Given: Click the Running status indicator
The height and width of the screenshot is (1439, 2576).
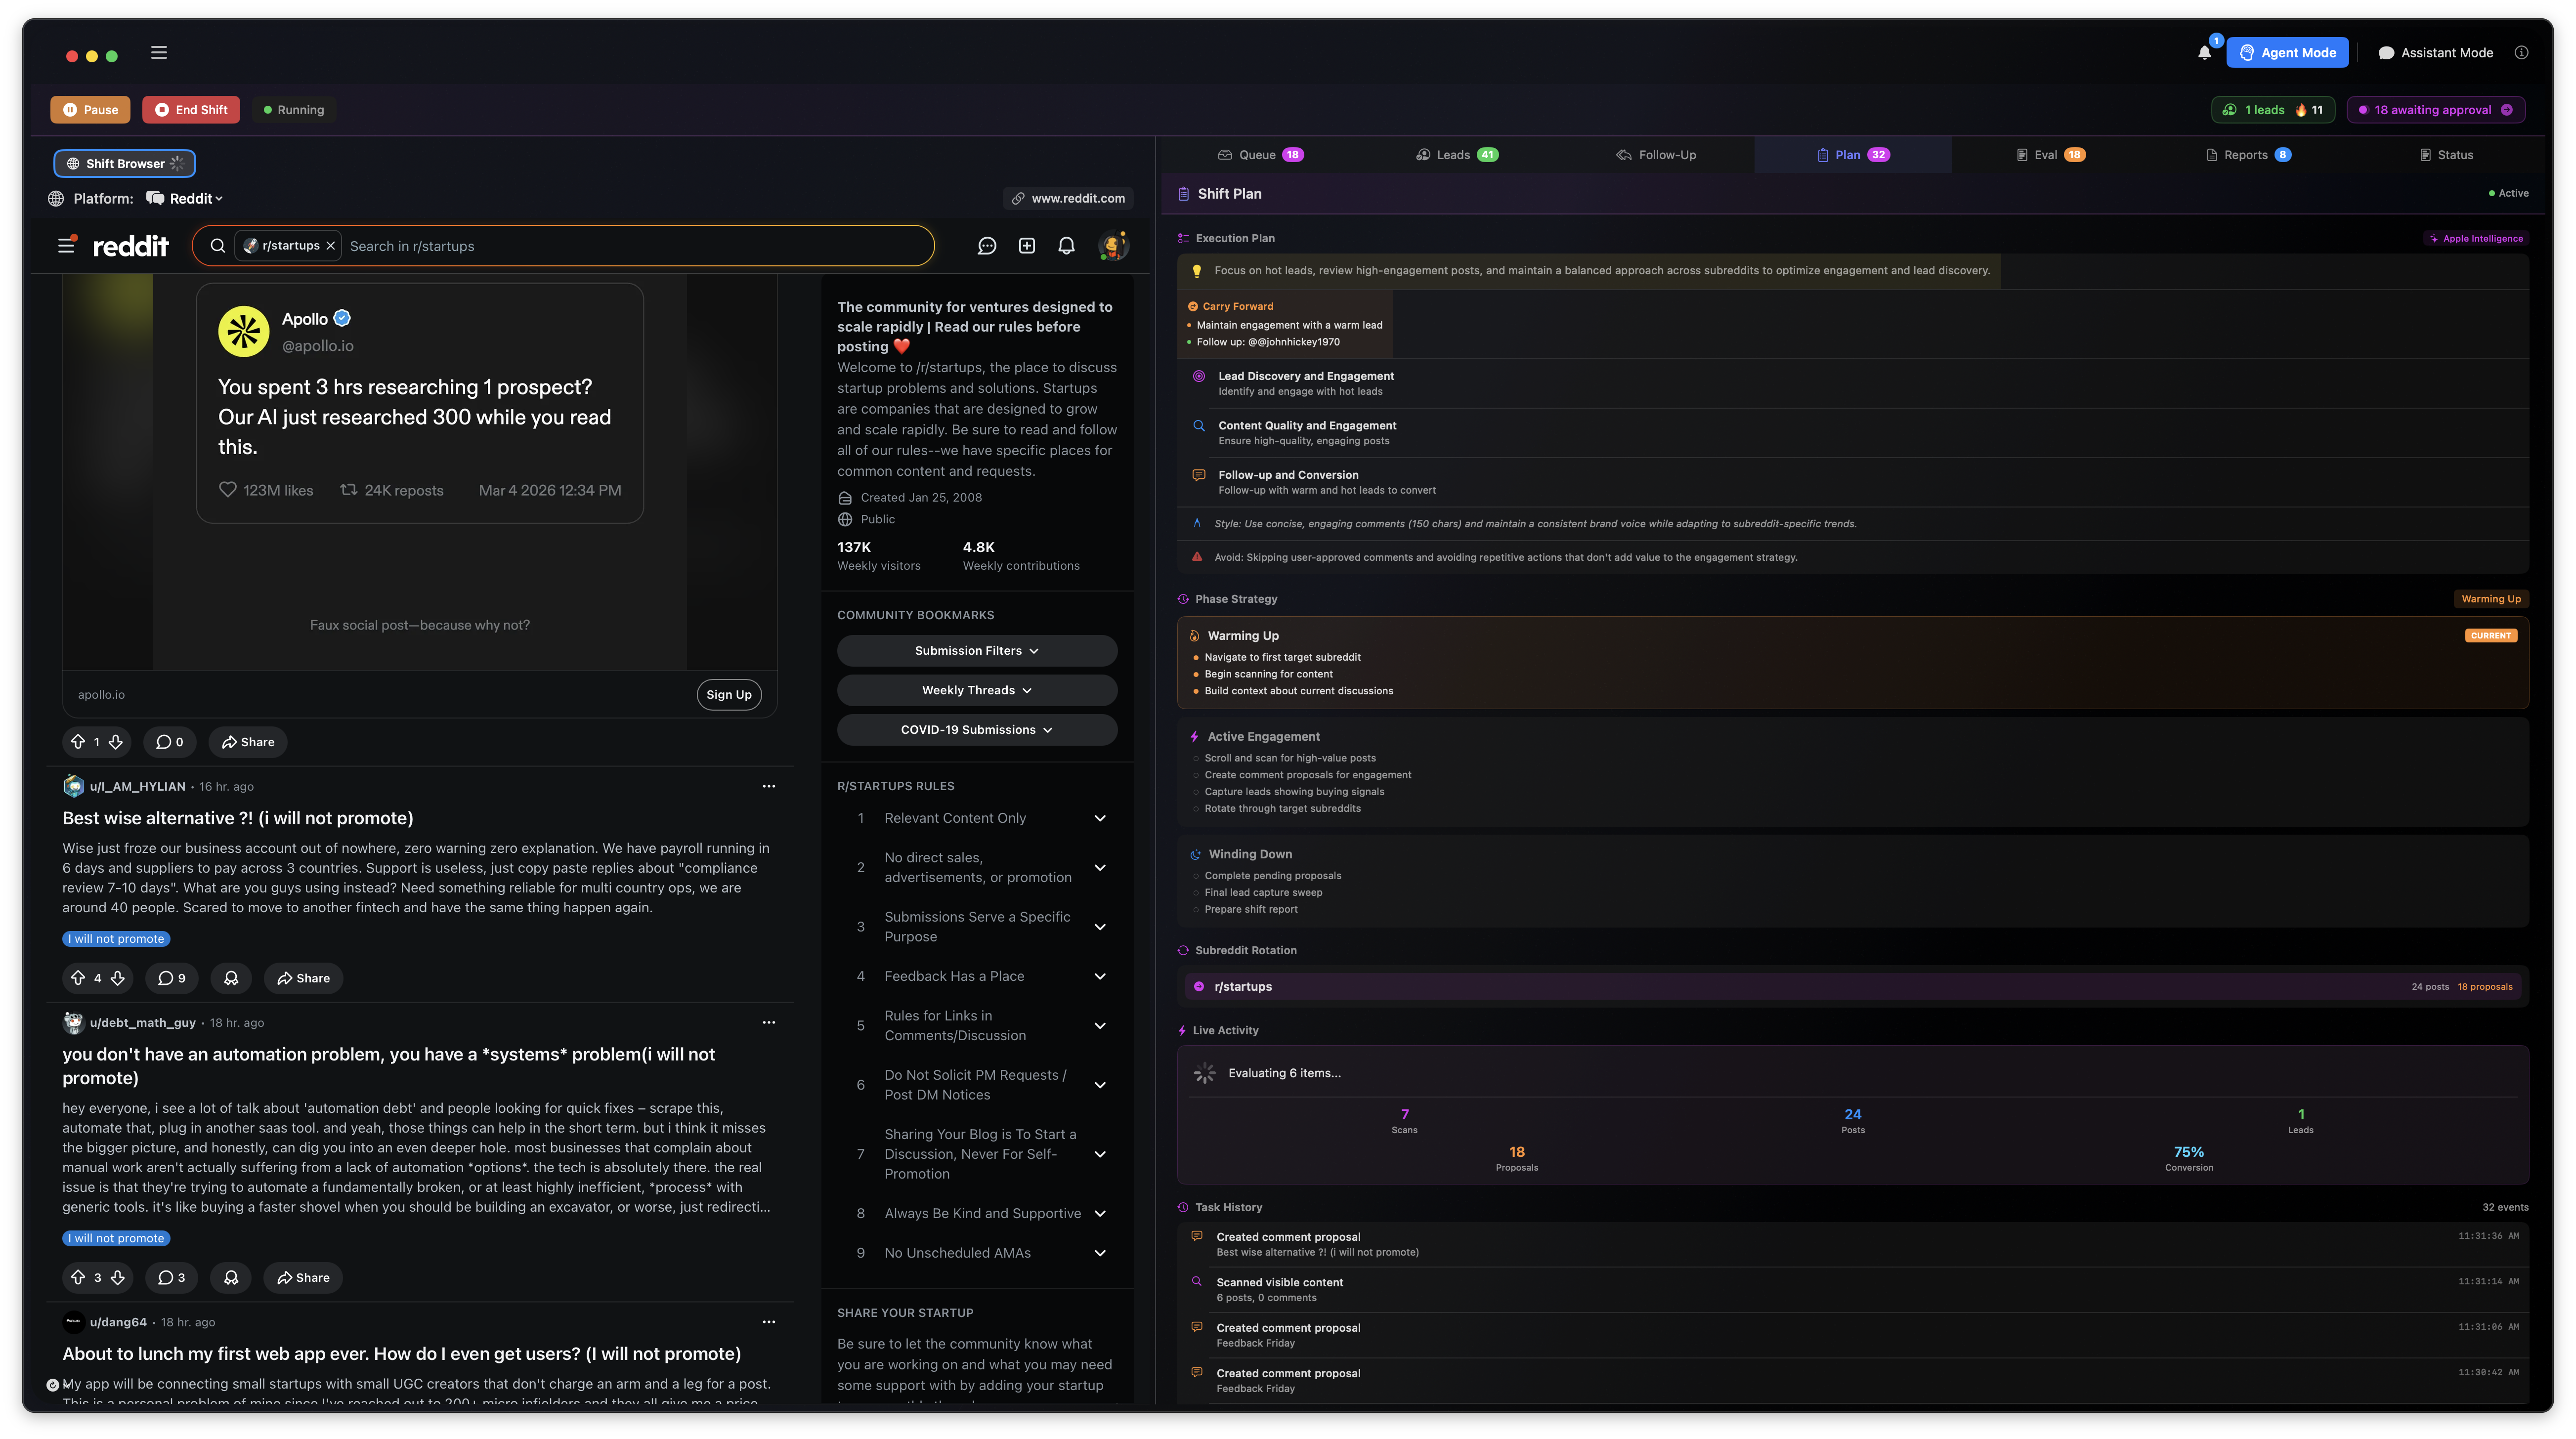Looking at the screenshot, I should pos(294,110).
